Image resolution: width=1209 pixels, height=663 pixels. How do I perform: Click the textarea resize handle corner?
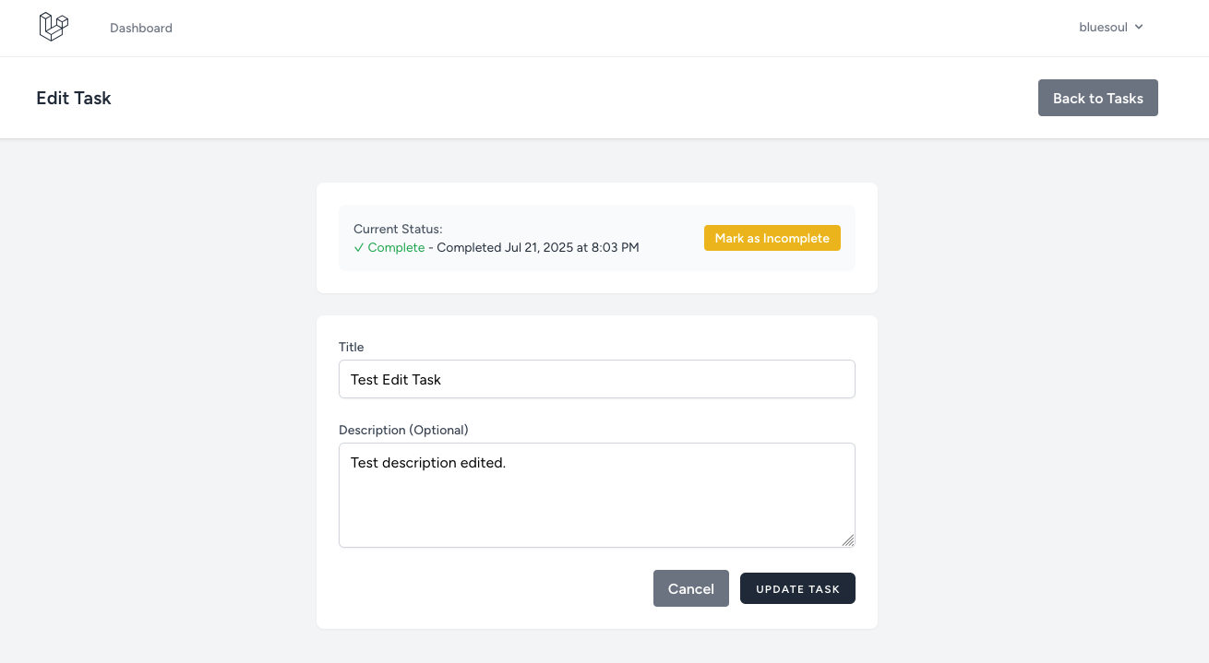(847, 540)
